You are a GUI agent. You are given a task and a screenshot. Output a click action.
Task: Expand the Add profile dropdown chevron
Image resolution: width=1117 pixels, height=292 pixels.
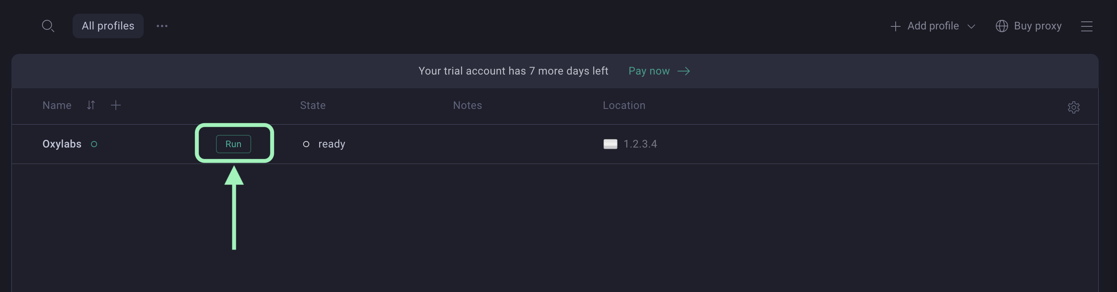point(971,26)
